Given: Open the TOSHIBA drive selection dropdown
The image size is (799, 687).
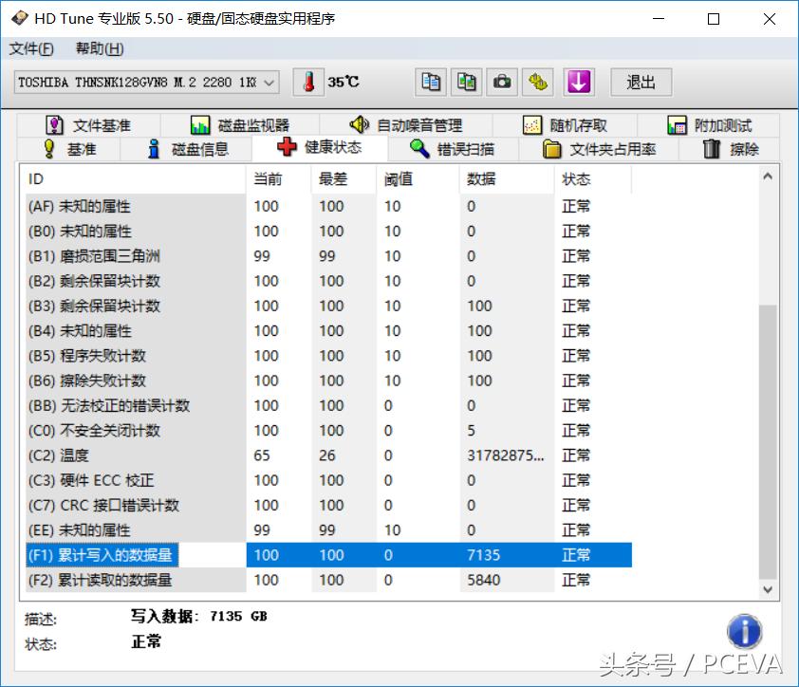Looking at the screenshot, I should click(269, 83).
